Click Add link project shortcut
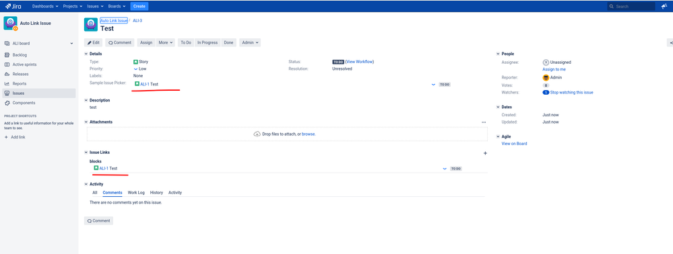 click(x=15, y=137)
